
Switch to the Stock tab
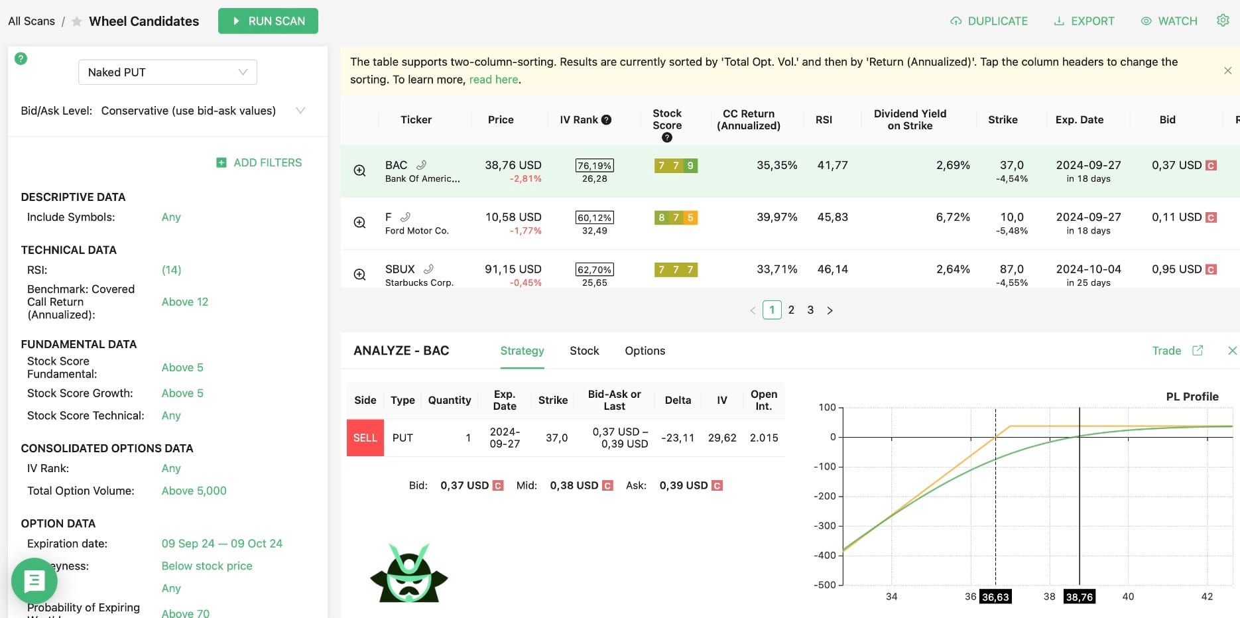[x=584, y=351]
